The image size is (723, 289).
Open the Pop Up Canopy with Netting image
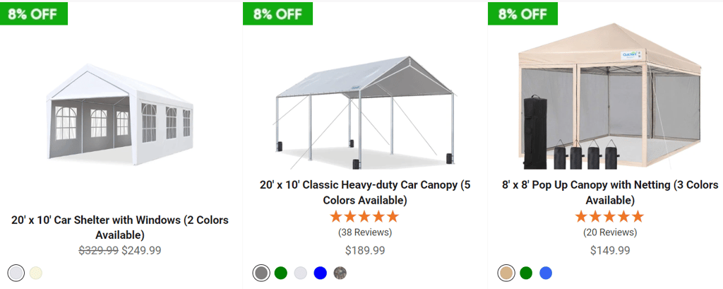[x=609, y=99]
